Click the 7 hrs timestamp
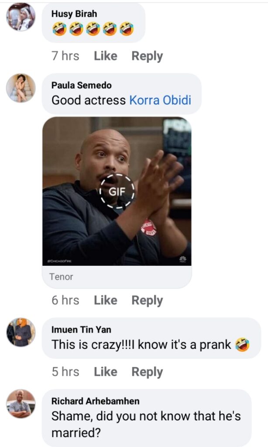The height and width of the screenshot is (447, 268). click(x=65, y=56)
